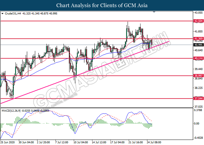
Task: Select the 38.997 support level label
Action: [198, 76]
